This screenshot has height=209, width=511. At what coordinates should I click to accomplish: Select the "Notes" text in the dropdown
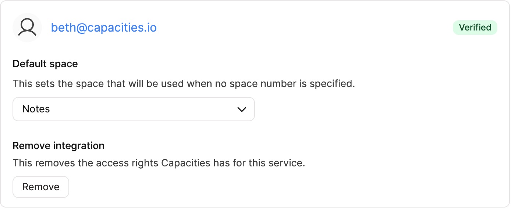[x=36, y=109]
